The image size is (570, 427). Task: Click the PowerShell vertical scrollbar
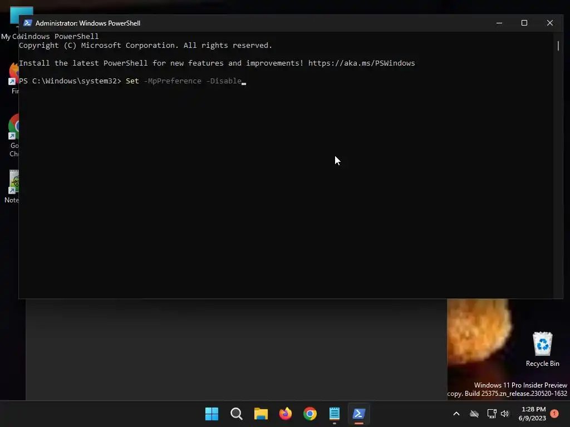click(558, 46)
